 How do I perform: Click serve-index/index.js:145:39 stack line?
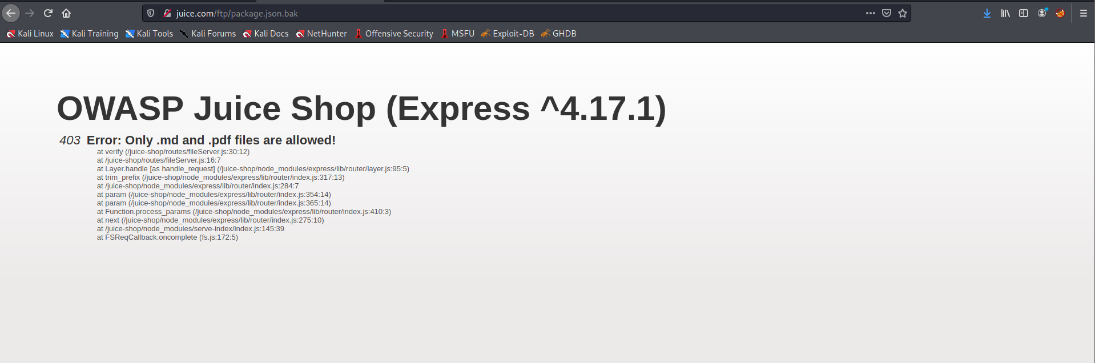(190, 229)
